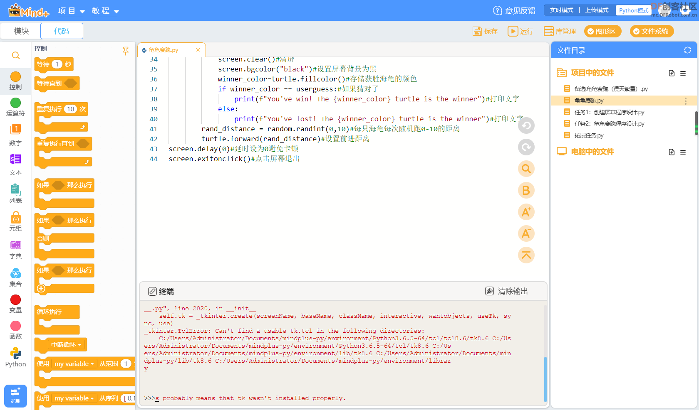699x410 pixels.
Task: Open the 教程 dropdown menu
Action: 105,11
